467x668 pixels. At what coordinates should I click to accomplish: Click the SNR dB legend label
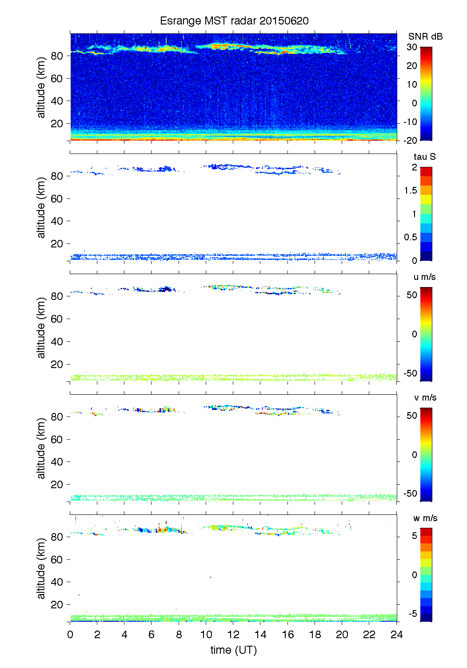pyautogui.click(x=425, y=36)
